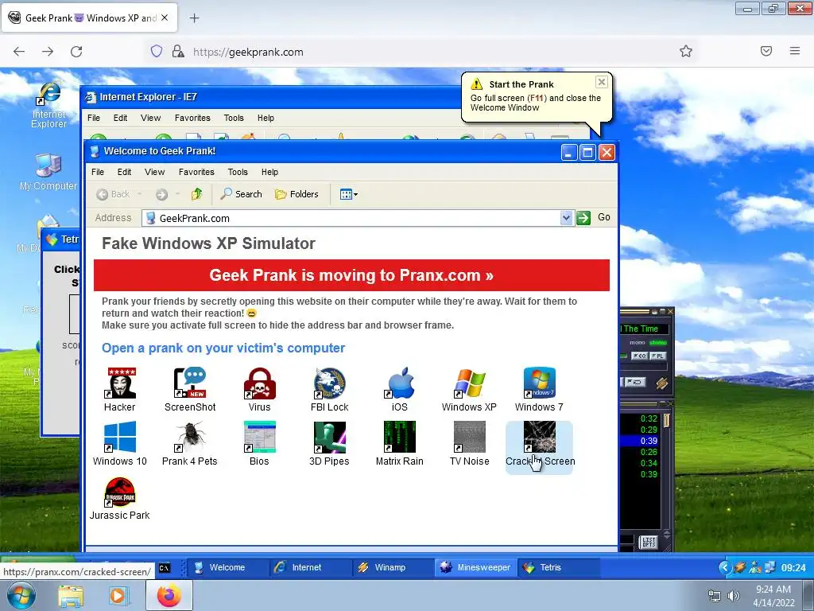This screenshot has height=611, width=814.
Task: Open the My Computer desktop icon
Action: pos(48,172)
